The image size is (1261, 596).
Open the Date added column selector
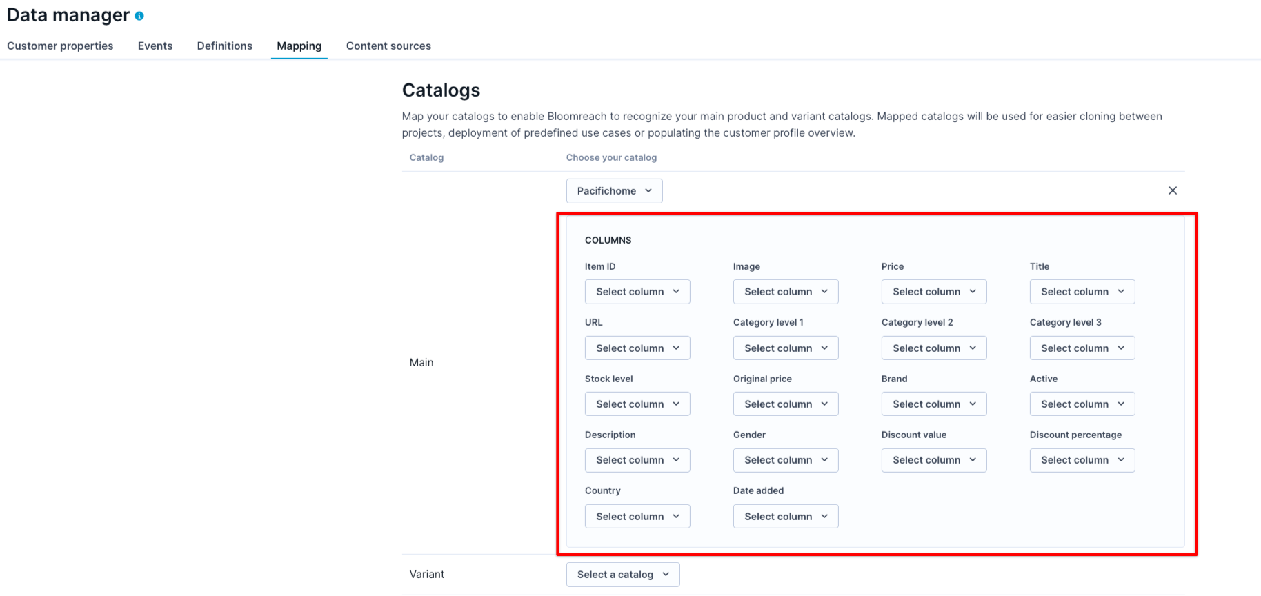point(785,516)
